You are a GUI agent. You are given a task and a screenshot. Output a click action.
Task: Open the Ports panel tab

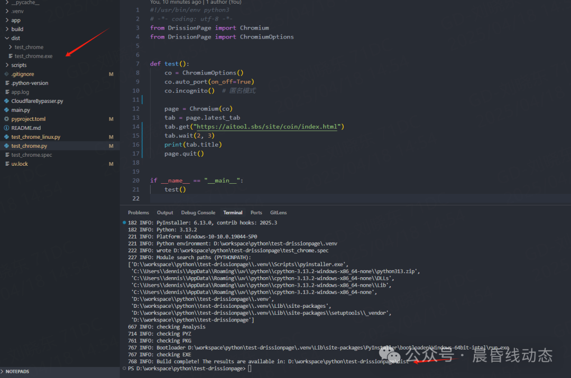(x=256, y=213)
